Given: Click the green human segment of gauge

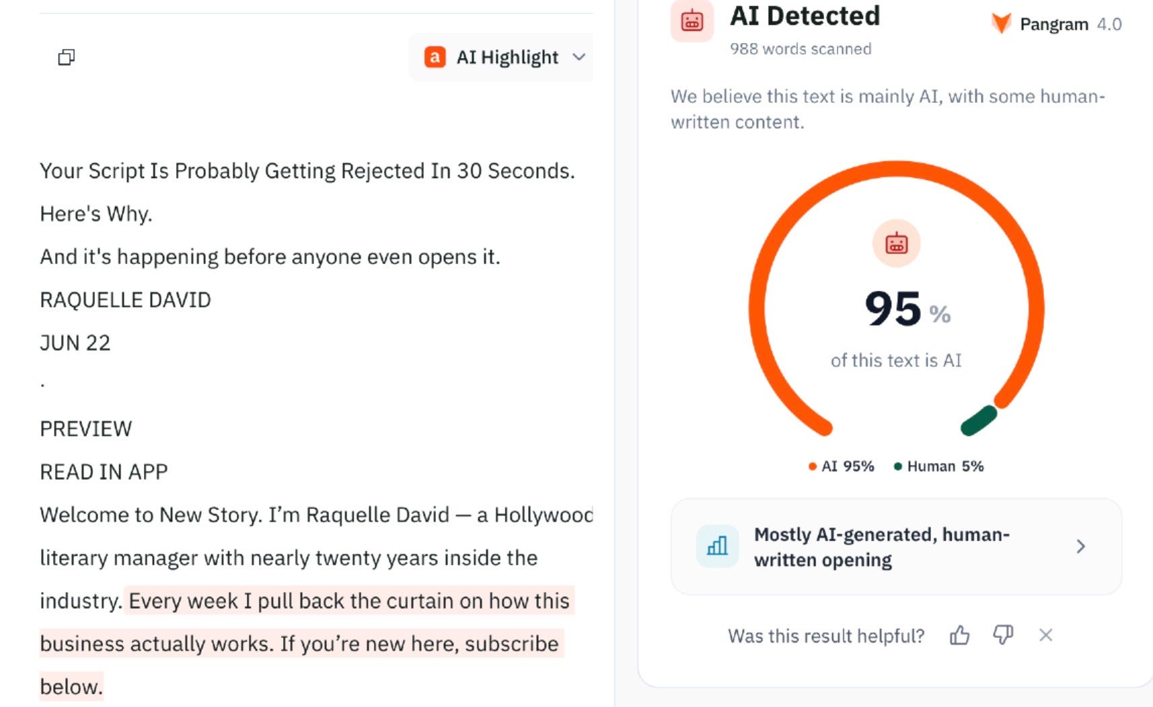Looking at the screenshot, I should (979, 421).
